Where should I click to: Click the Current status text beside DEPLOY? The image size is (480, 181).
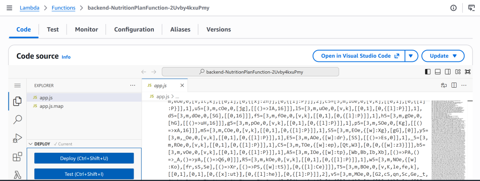tap(63, 144)
